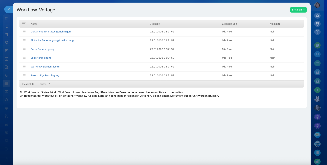Sort by the Geändert column header

[155, 24]
